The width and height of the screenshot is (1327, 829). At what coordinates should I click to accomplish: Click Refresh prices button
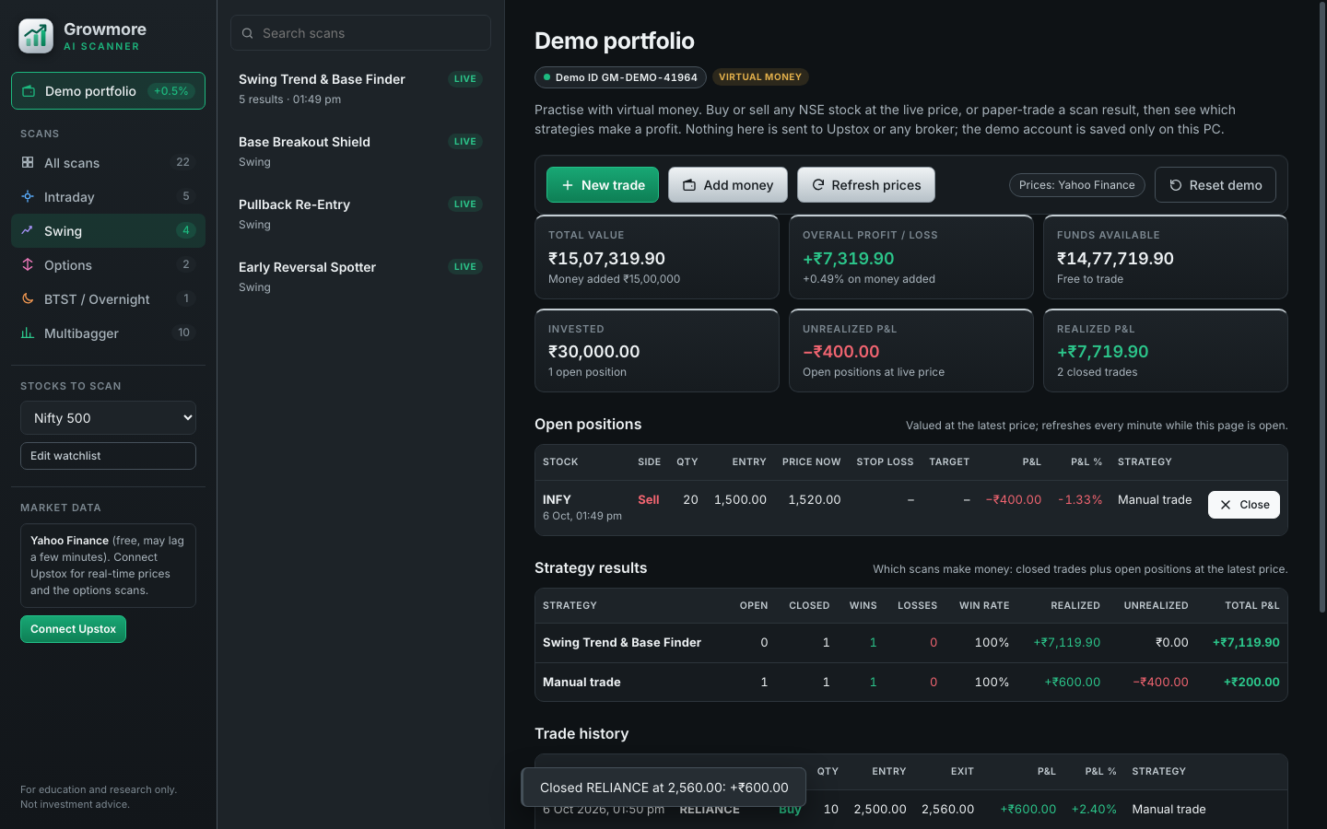[x=866, y=185]
